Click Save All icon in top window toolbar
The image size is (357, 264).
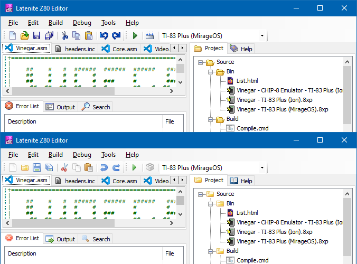pos(49,36)
